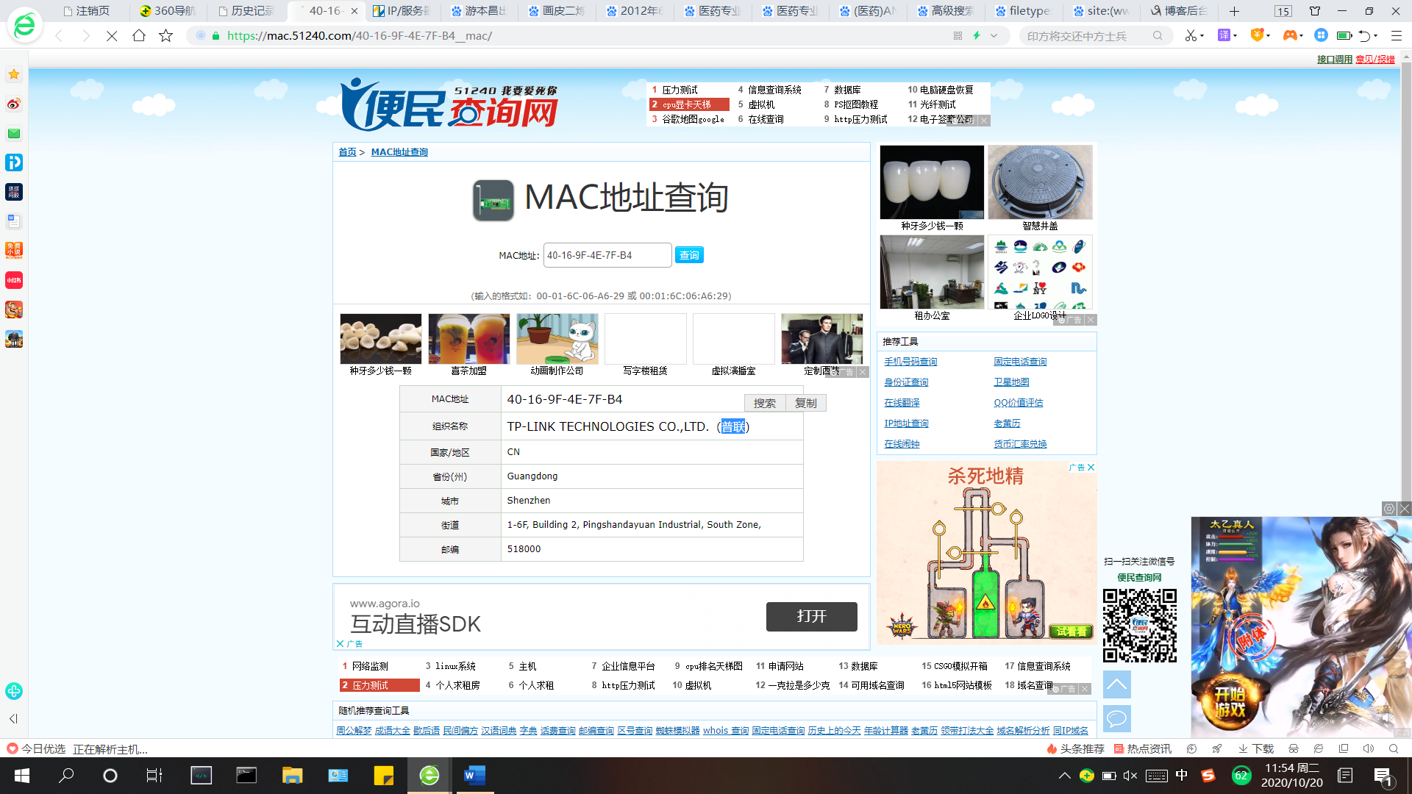The image size is (1412, 794).
Task: Open the scissors screenshot tool
Action: (x=1190, y=35)
